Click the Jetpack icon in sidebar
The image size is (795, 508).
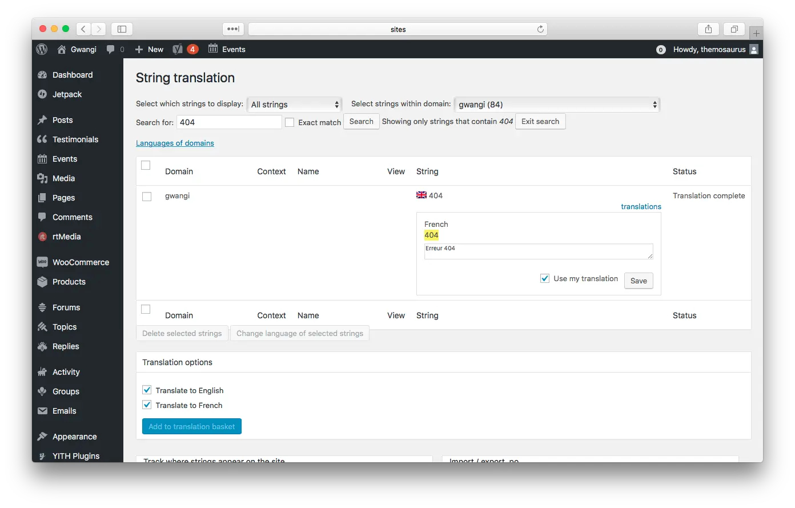42,94
